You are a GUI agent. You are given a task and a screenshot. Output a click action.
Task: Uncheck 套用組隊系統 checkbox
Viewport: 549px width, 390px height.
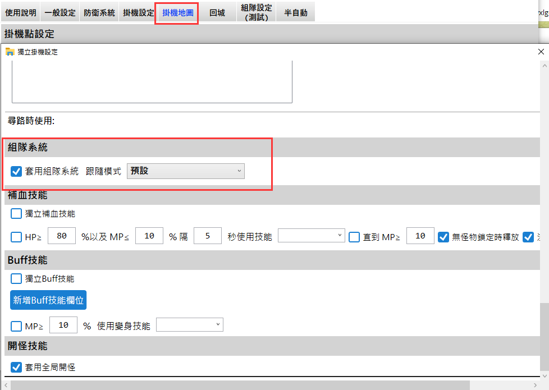click(x=16, y=171)
